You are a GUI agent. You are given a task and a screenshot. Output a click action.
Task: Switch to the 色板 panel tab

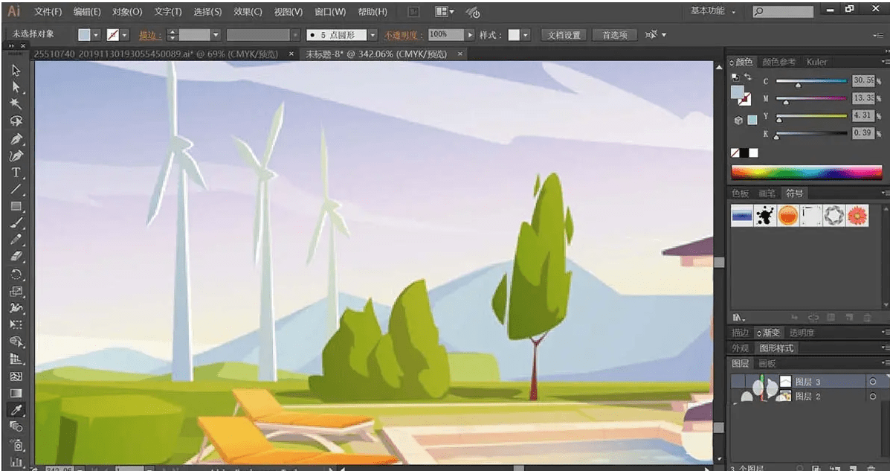point(740,193)
